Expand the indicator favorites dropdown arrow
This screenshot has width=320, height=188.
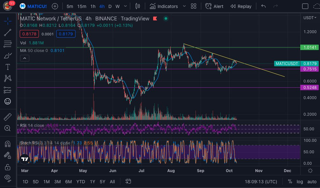click(184, 6)
